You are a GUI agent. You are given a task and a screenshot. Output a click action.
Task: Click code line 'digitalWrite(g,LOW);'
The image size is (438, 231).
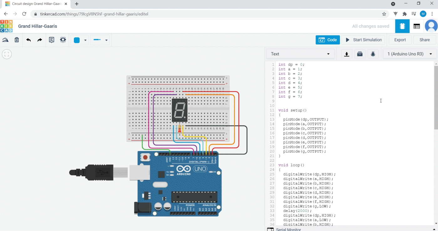(x=307, y=206)
